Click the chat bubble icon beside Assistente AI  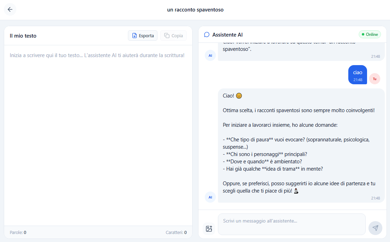tap(207, 34)
